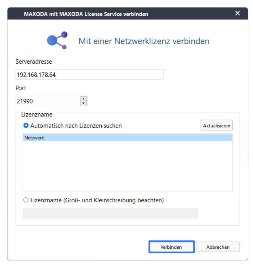Click the 'Automatisch nach Lizenzen suchen' label text

click(76, 126)
